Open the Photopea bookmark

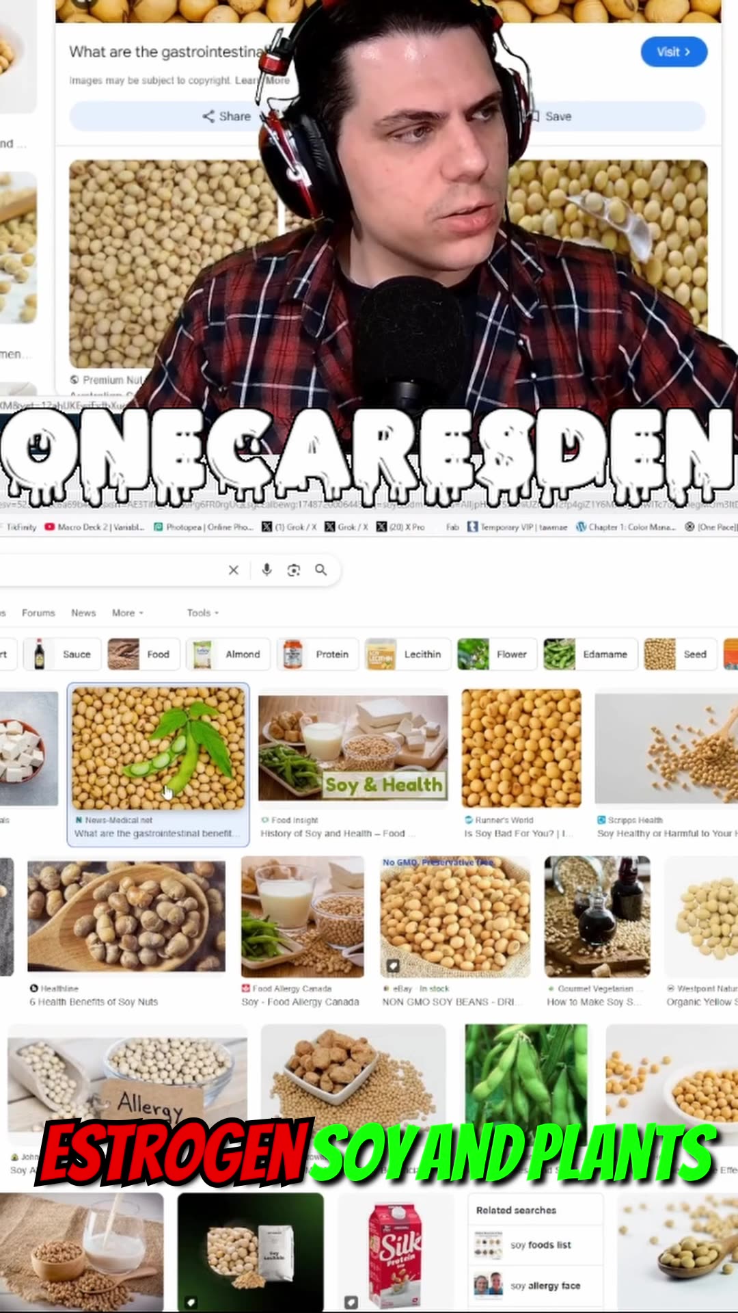[x=203, y=527]
